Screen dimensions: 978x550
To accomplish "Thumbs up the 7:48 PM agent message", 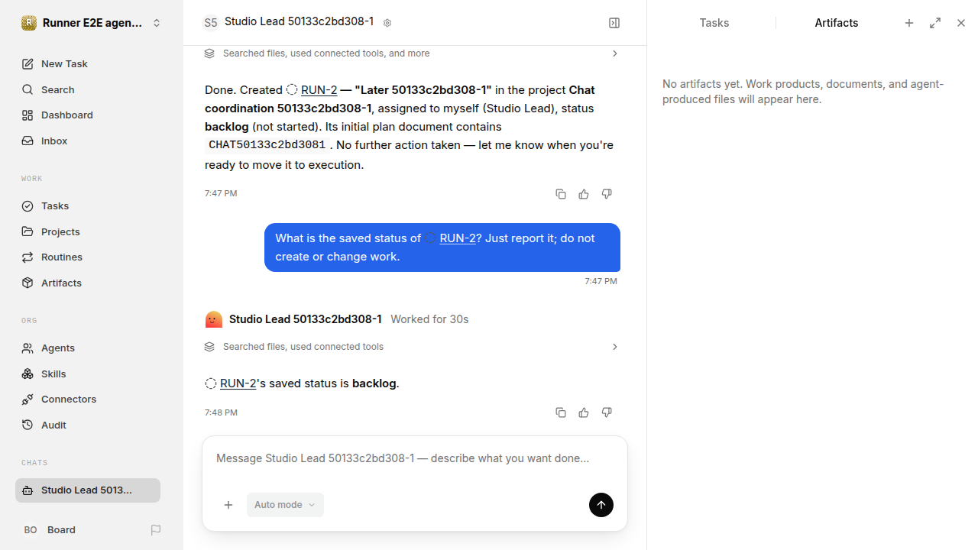I will (584, 412).
